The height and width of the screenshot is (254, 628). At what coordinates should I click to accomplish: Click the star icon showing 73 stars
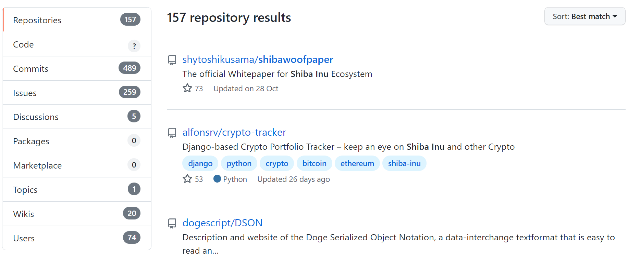pos(187,88)
